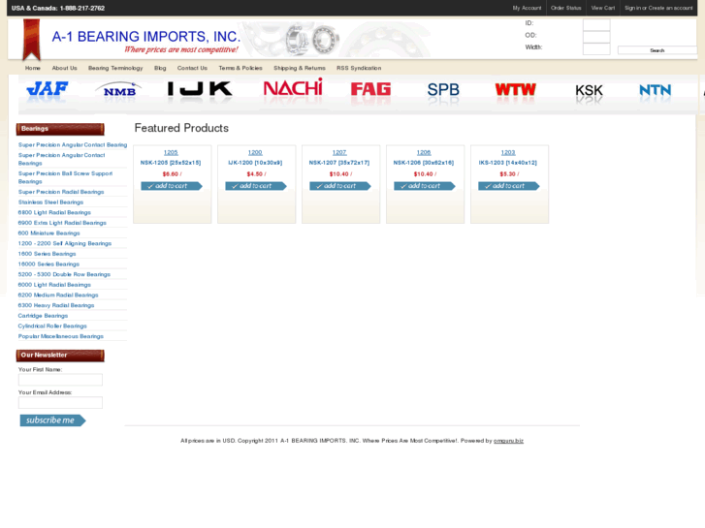The width and height of the screenshot is (705, 528).
Task: Click the SPB brand logo
Action: (443, 90)
